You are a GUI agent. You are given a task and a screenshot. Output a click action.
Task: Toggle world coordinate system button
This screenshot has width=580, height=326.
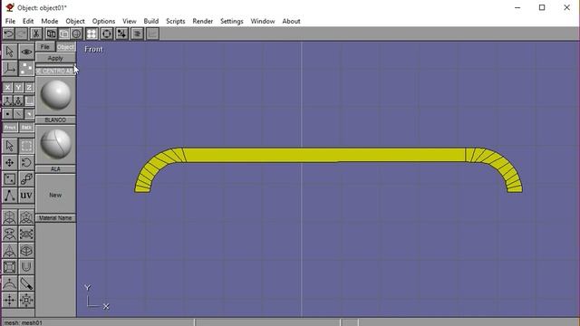pos(7,101)
